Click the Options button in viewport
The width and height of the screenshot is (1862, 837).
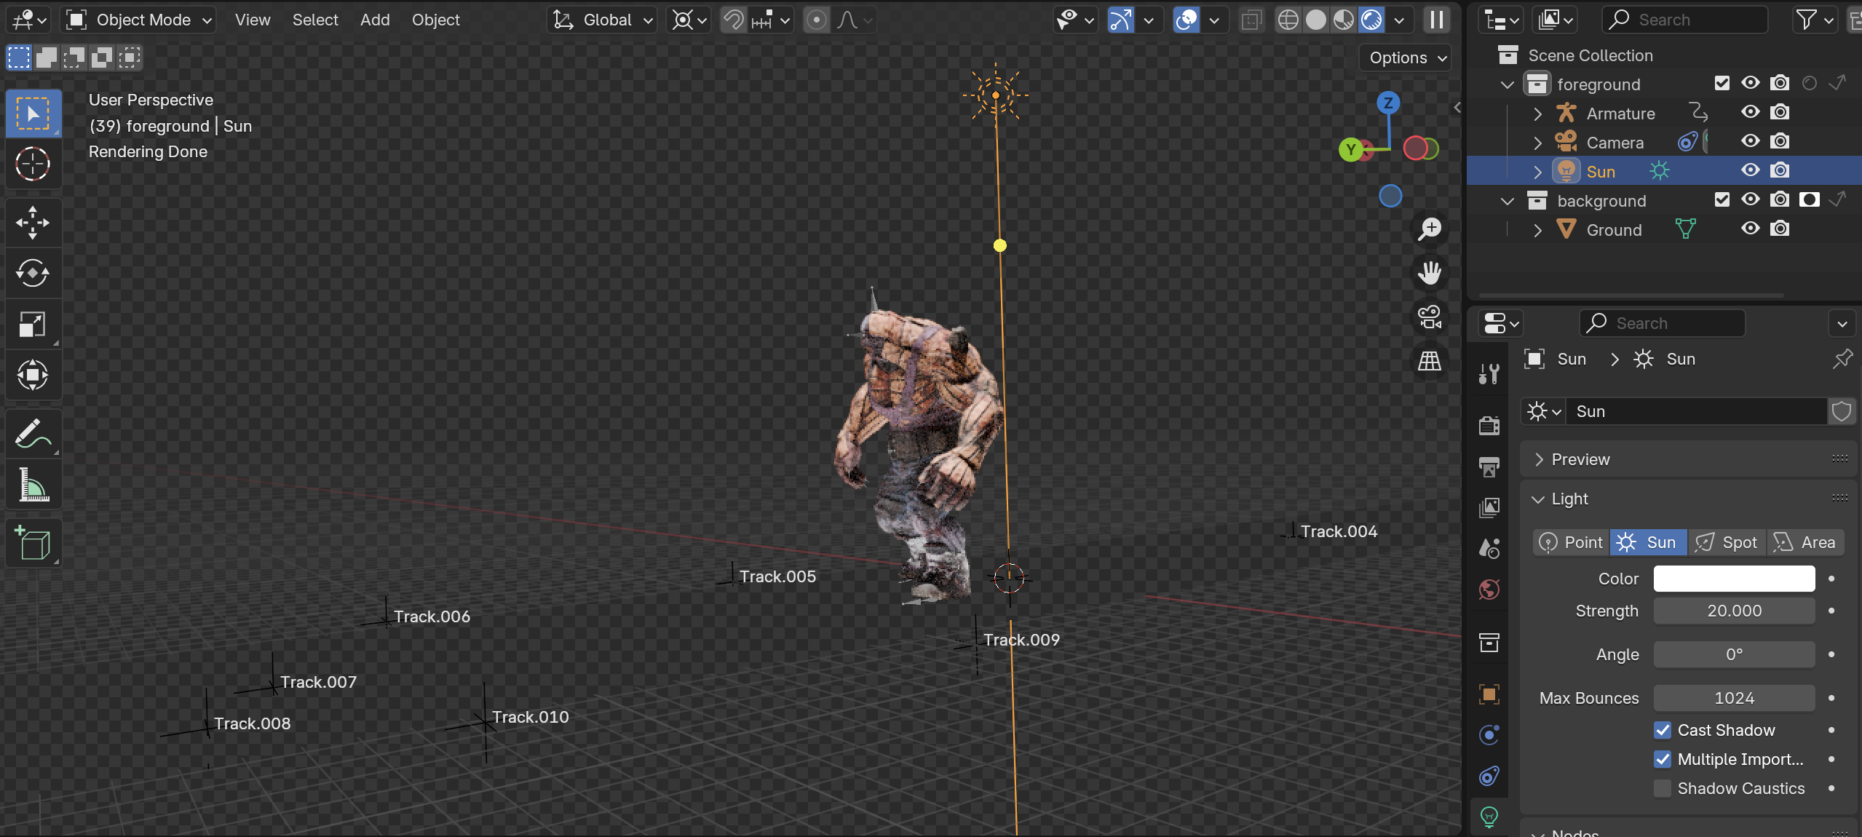click(1406, 57)
